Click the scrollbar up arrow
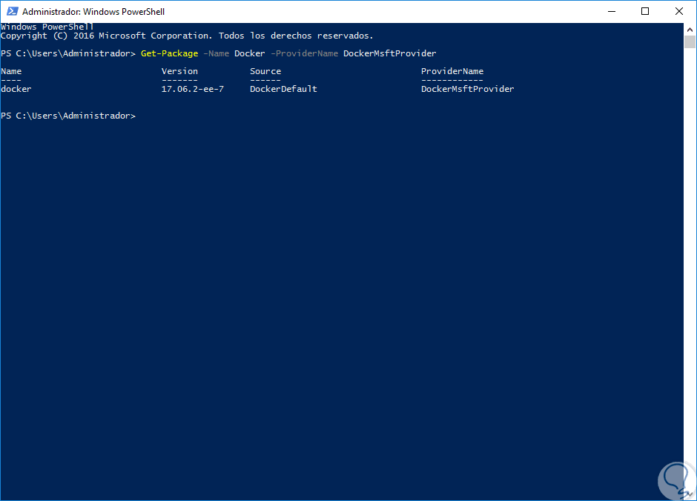 click(690, 29)
